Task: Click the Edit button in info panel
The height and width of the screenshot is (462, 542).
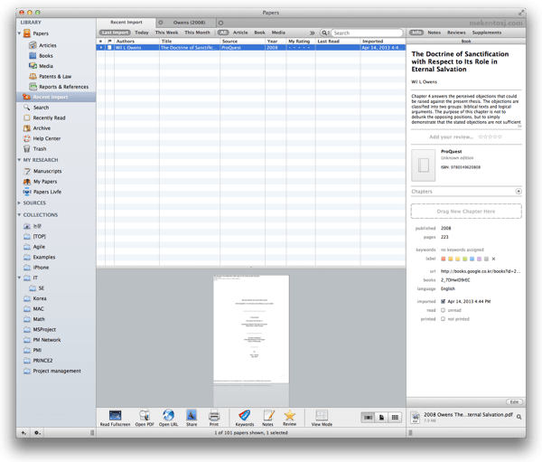Action: tap(513, 401)
